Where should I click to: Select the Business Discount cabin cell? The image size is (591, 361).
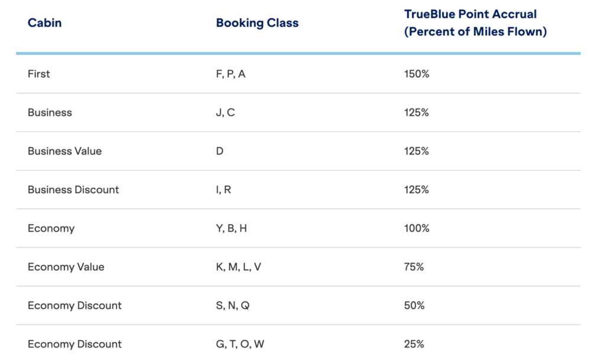pos(73,190)
